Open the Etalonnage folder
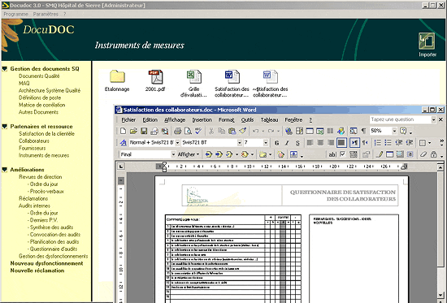 (117, 76)
